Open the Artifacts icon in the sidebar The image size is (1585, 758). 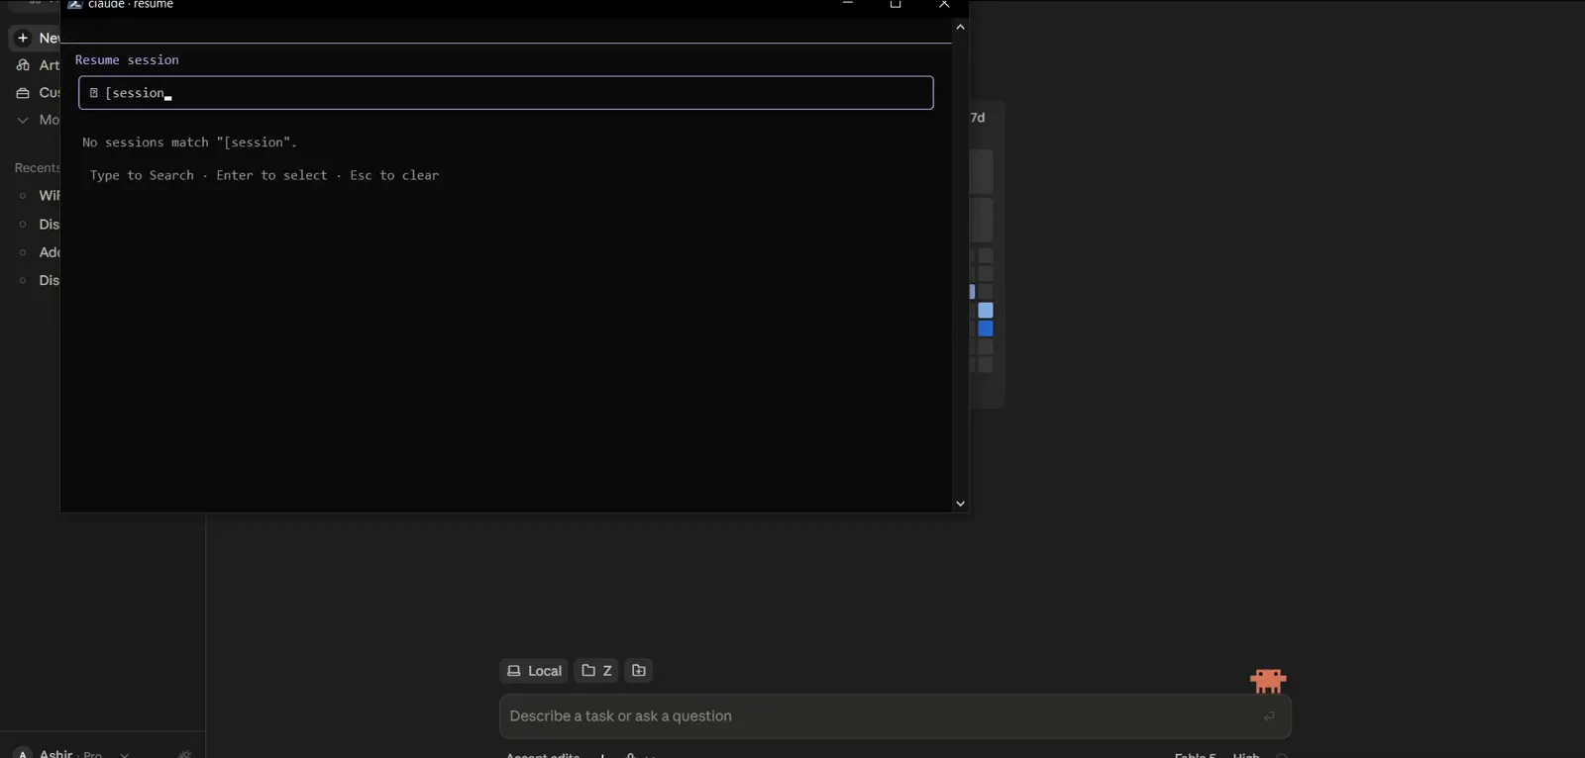pyautogui.click(x=23, y=65)
